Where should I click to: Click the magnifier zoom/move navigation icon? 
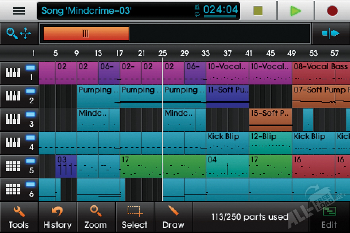19,34
